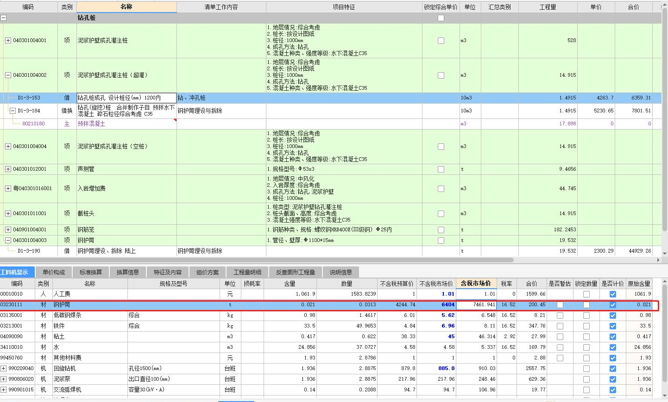This screenshot has height=402, width=668.
Task: Click right arrow of horizontal scrollbar
Action: 658,260
